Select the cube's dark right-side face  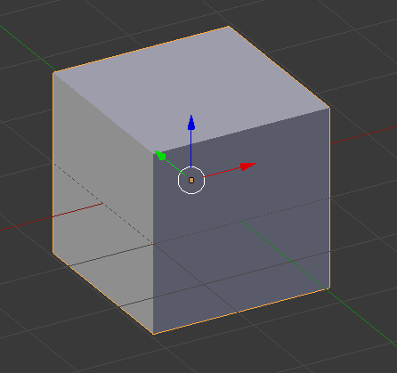pyautogui.click(x=241, y=221)
